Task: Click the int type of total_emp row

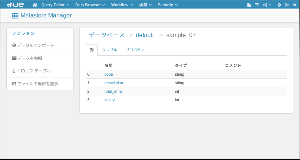Action: [x=177, y=92]
